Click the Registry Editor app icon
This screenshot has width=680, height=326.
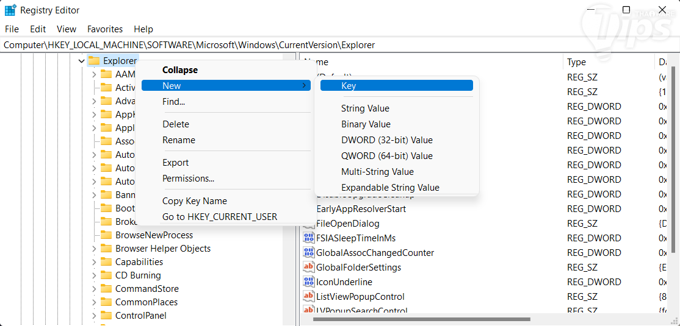pos(10,10)
